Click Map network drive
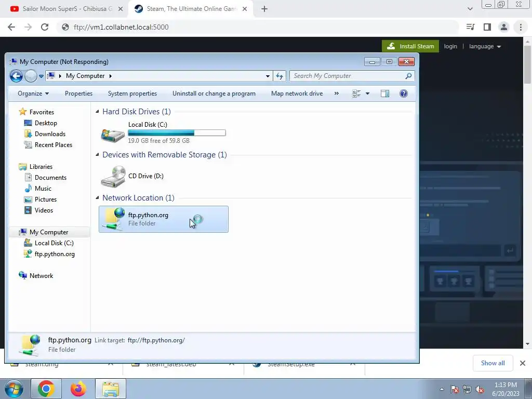Image resolution: width=532 pixels, height=399 pixels. [297, 94]
